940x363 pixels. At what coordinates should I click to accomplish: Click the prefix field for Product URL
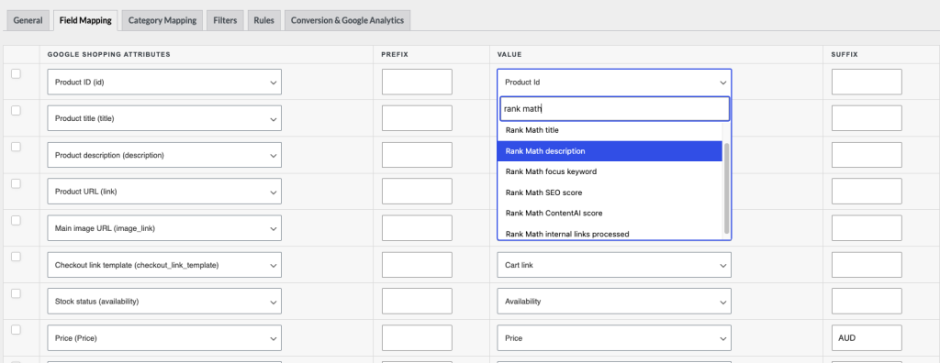point(417,192)
